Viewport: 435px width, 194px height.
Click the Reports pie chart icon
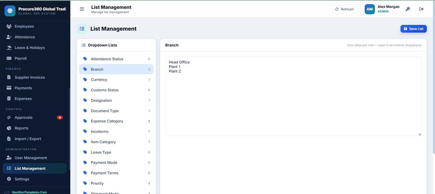pos(9,128)
